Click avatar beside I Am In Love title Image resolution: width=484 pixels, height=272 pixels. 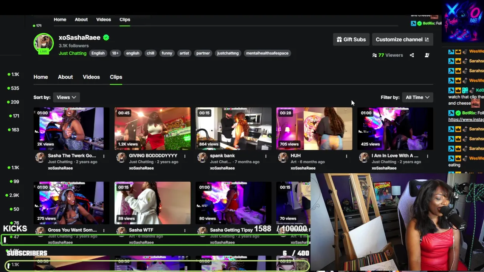pos(364,157)
